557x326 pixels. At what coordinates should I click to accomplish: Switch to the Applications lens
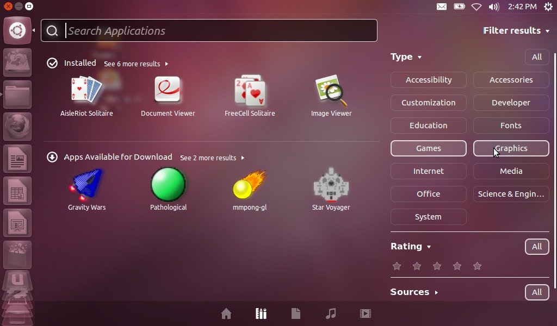(261, 314)
